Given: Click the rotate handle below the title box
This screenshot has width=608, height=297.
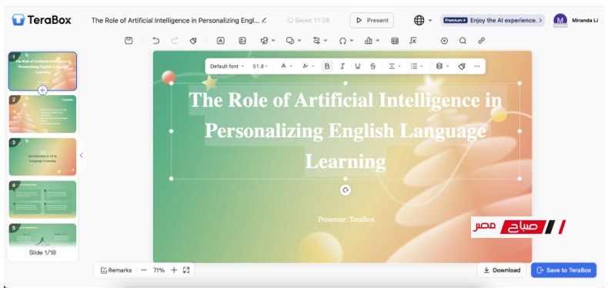Looking at the screenshot, I should (346, 190).
